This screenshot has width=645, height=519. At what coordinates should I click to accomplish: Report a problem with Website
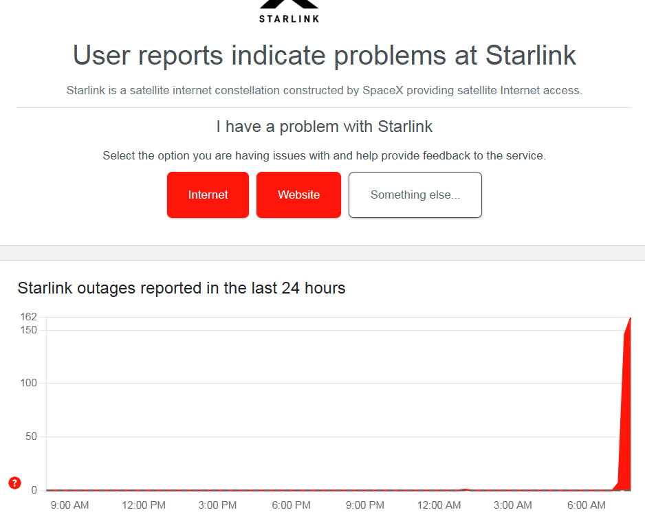coord(298,195)
